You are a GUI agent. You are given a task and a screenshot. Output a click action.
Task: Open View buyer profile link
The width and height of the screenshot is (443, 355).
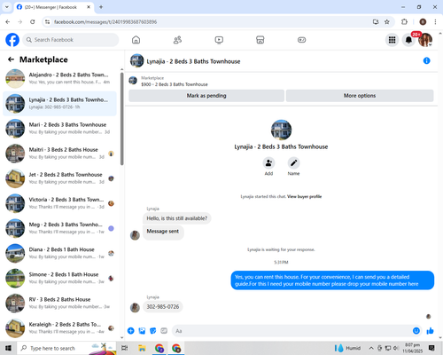304,196
